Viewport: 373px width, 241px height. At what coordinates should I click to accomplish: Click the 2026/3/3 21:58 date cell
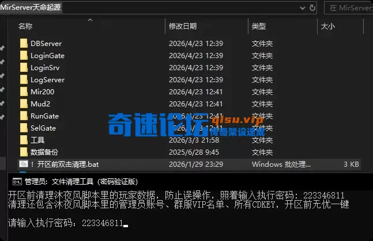click(x=194, y=140)
